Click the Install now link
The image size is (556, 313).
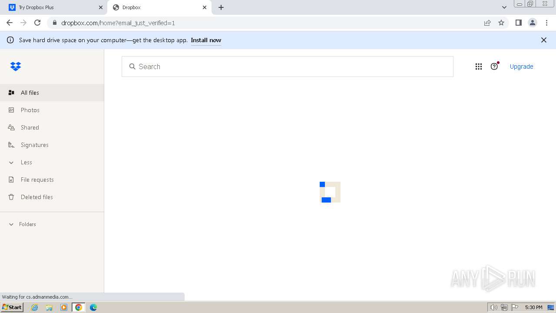(x=206, y=40)
